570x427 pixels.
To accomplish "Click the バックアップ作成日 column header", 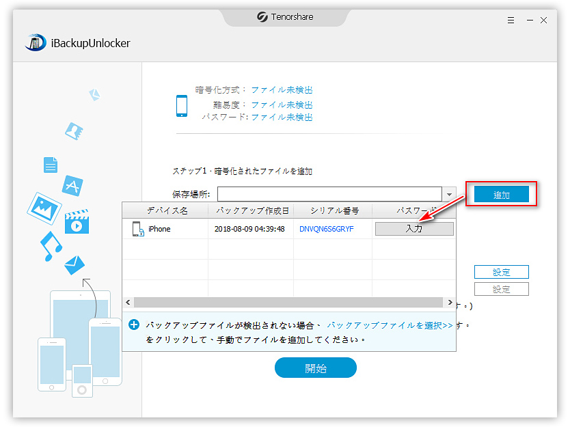I will pos(252,211).
